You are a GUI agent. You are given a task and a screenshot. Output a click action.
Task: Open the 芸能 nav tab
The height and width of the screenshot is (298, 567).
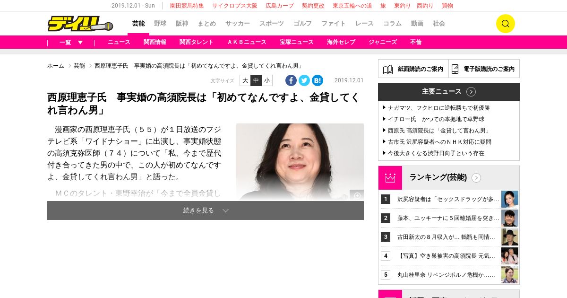coord(138,24)
